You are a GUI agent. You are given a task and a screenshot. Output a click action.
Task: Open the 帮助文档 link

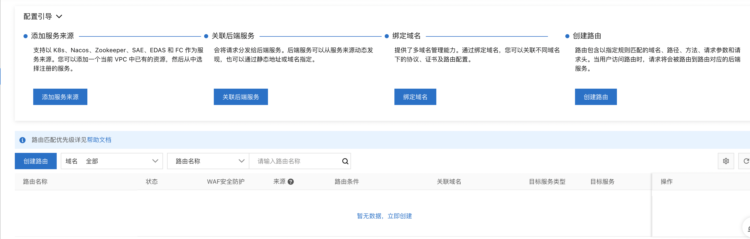pos(99,140)
